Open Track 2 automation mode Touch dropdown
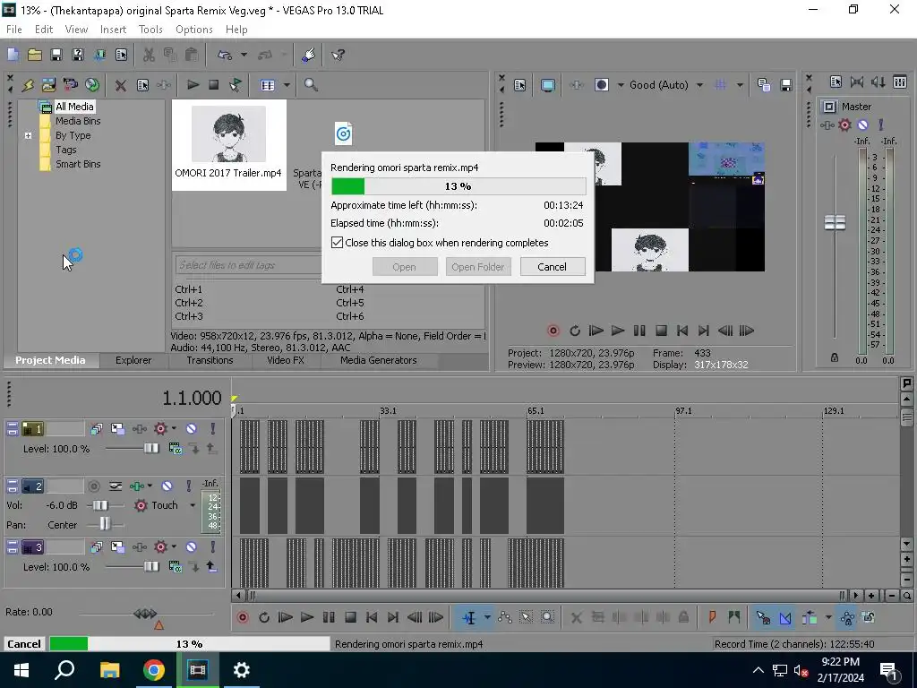The image size is (917, 688). click(192, 505)
